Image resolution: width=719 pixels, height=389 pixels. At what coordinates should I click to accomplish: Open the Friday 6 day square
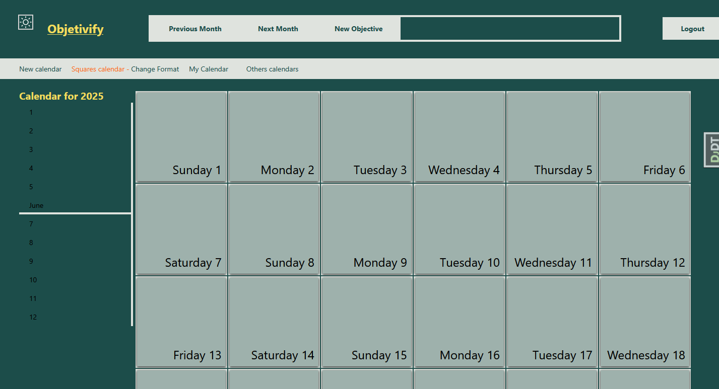coord(645,137)
